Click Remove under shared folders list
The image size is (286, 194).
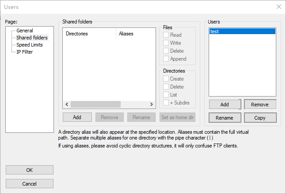[110, 117]
